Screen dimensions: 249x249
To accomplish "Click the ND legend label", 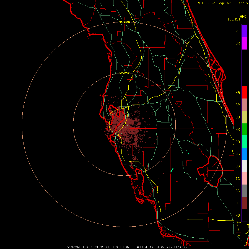I will 238,216.
